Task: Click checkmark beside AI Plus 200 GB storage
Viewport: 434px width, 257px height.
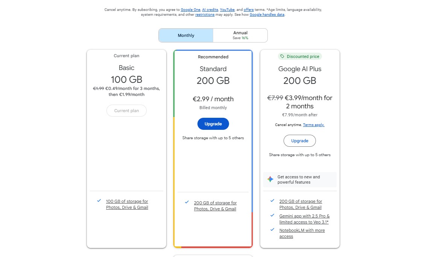Action: [272, 201]
